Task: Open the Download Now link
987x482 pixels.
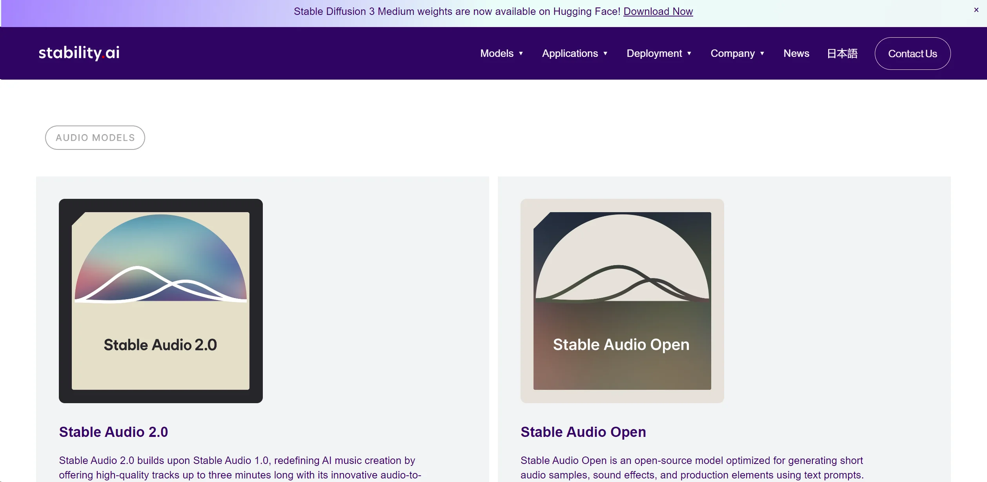Action: click(658, 11)
